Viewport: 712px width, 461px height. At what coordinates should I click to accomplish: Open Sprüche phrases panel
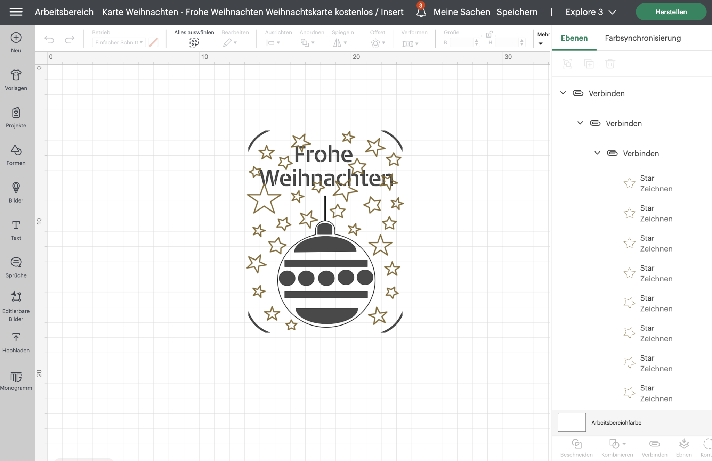[x=16, y=267]
